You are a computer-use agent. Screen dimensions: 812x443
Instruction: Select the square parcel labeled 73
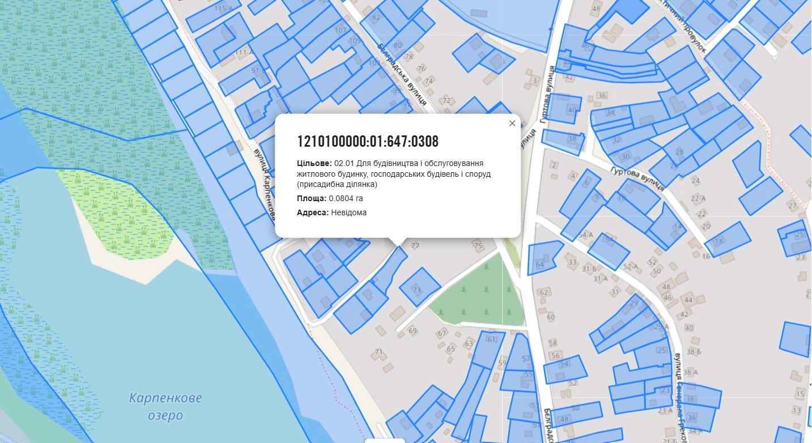pyautogui.click(x=419, y=287)
